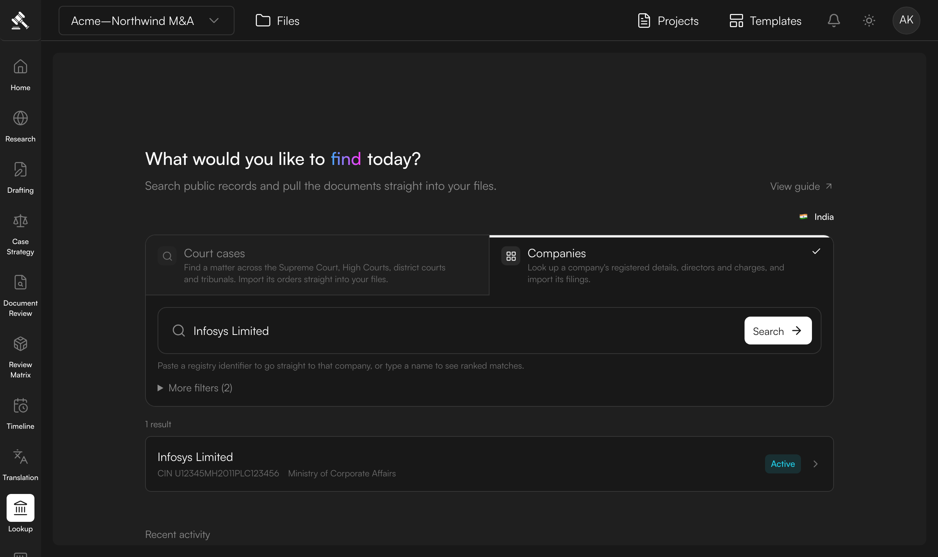Open the Acme—Northwind M&A project dropdown
Viewport: 938px width, 557px height.
coord(146,21)
